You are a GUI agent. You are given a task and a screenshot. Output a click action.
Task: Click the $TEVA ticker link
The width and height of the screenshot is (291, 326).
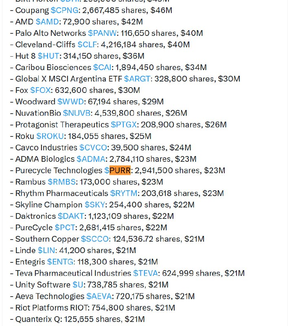click(x=146, y=273)
